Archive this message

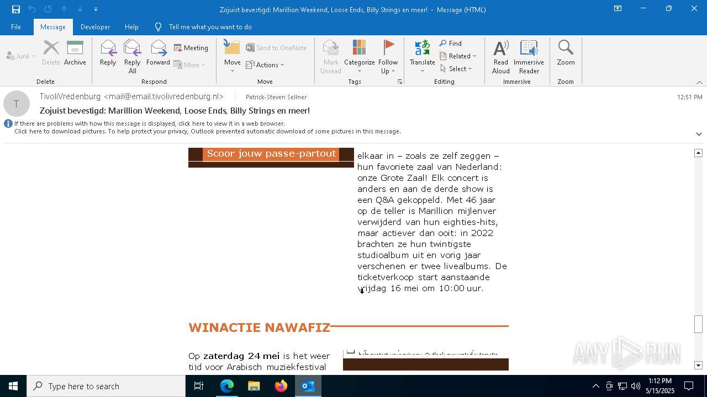tap(75, 53)
